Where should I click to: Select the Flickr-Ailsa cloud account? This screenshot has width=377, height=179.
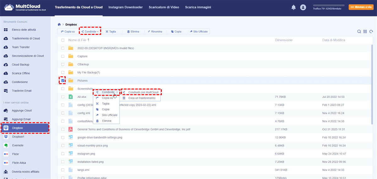[19, 163]
